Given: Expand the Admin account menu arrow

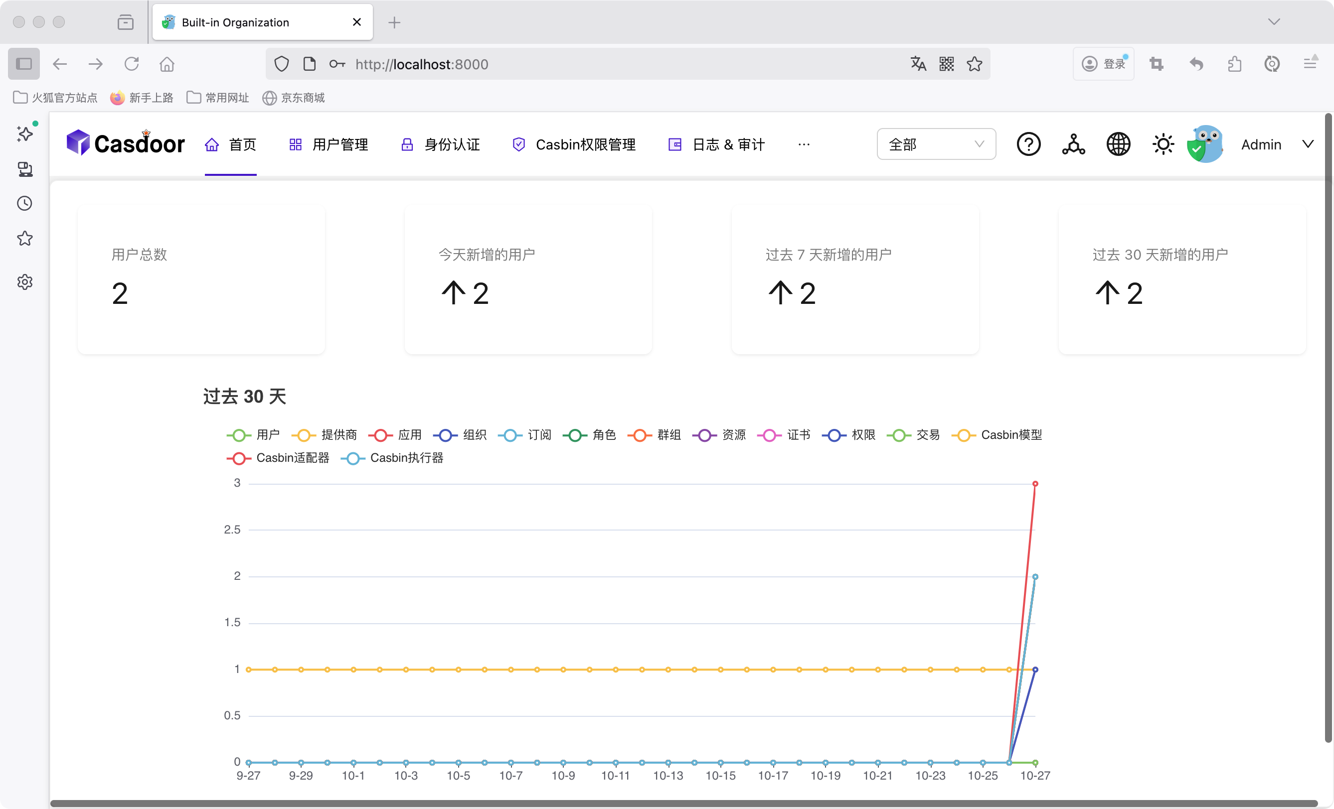Looking at the screenshot, I should [1308, 144].
